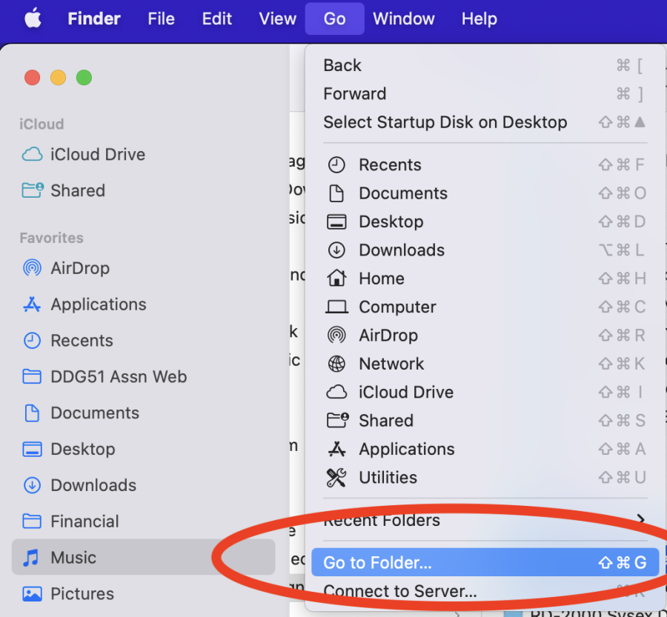This screenshot has height=617, width=667.
Task: Click Financial folder icon in sidebar
Action: (32, 521)
